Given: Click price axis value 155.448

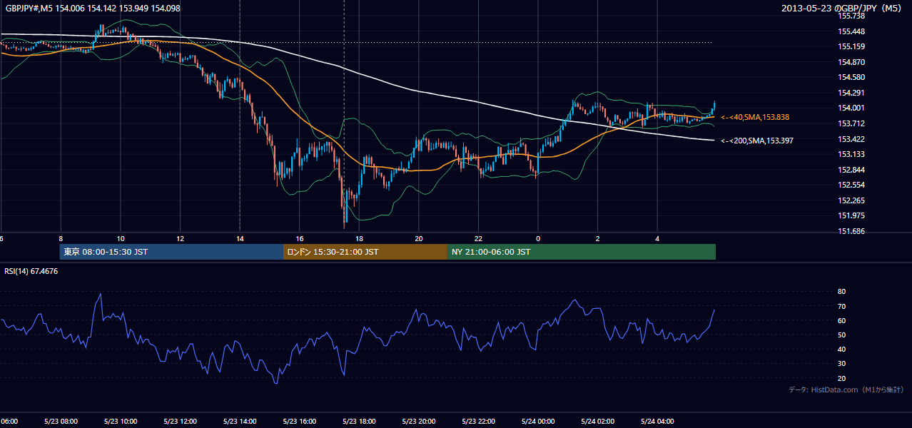Looking at the screenshot, I should pos(851,31).
